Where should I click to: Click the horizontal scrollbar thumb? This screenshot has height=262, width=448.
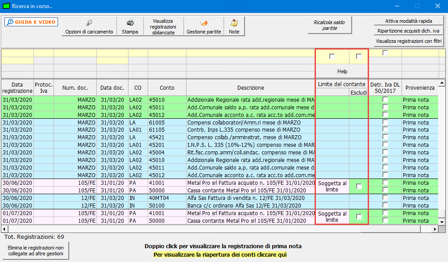point(390,229)
